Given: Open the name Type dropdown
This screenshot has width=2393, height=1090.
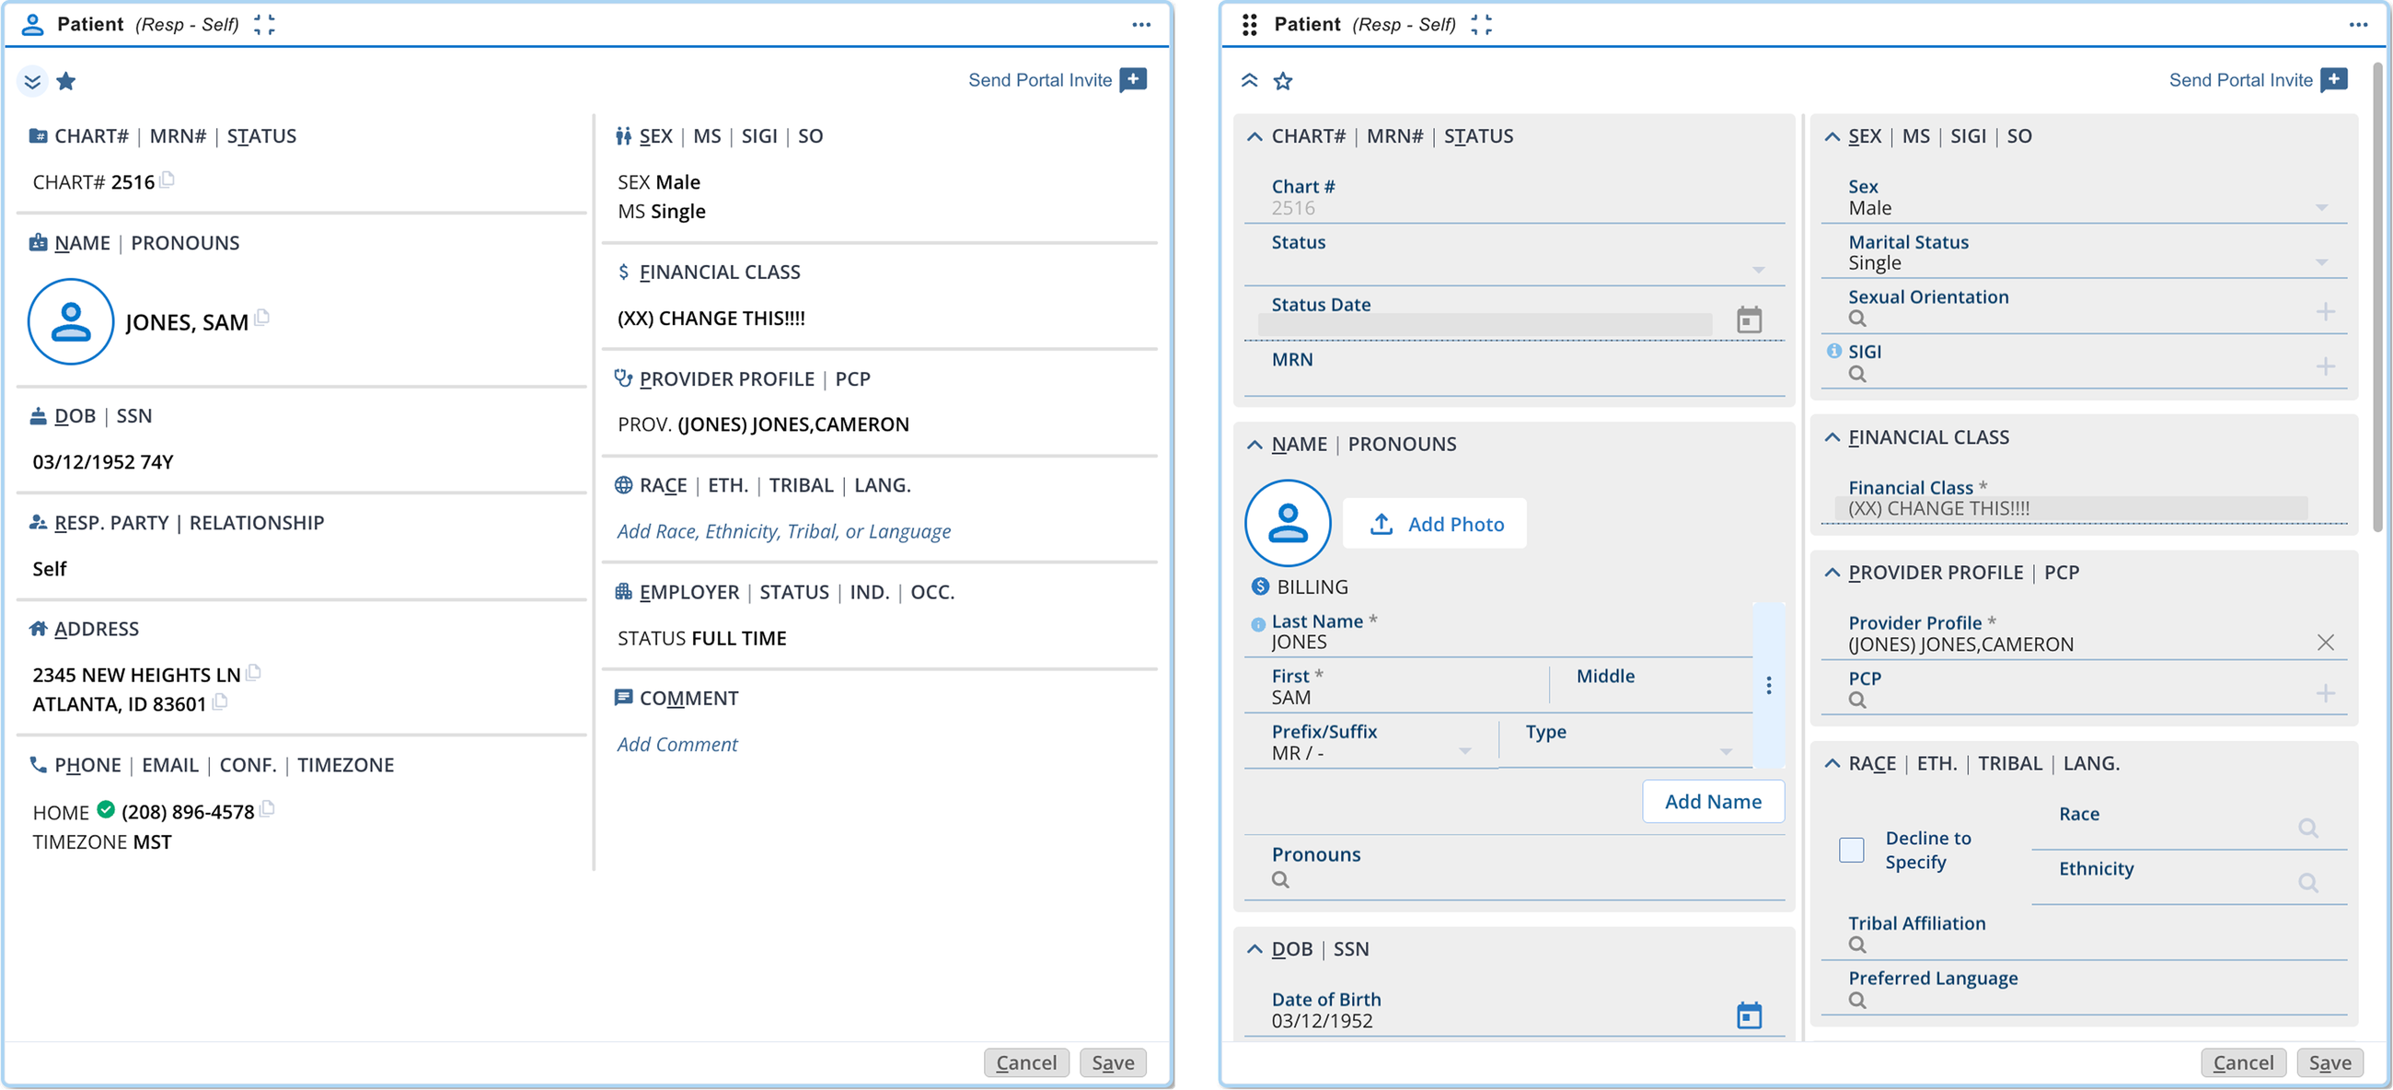Looking at the screenshot, I should [x=1726, y=752].
